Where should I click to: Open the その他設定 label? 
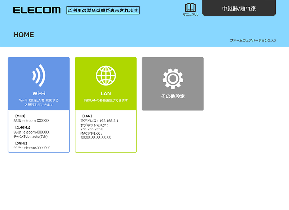[173, 96]
